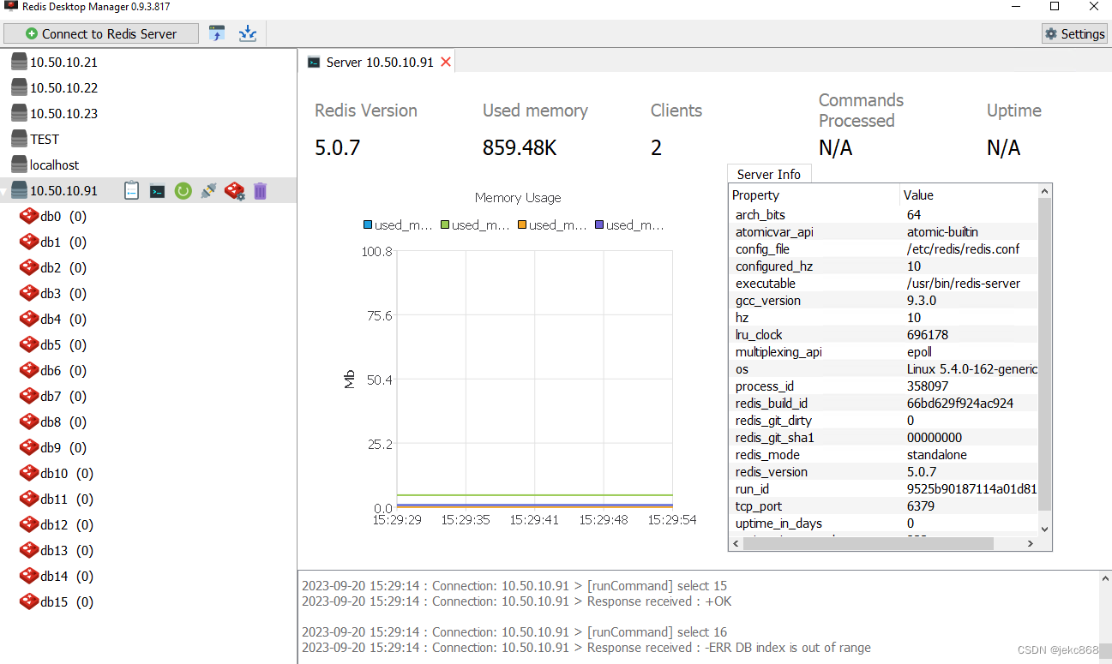The height and width of the screenshot is (664, 1112).
Task: Open console for the 10.50.10.91 connection
Action: tap(157, 191)
